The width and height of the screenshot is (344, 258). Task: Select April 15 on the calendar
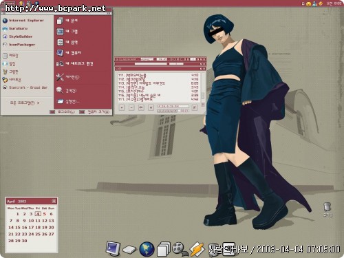(x=18, y=228)
